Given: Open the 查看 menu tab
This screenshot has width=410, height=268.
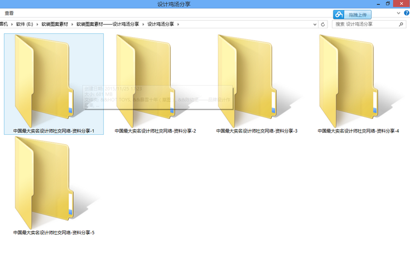Looking at the screenshot, I should click(x=9, y=13).
